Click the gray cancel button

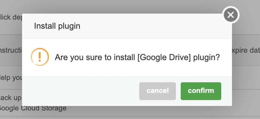[x=157, y=91]
